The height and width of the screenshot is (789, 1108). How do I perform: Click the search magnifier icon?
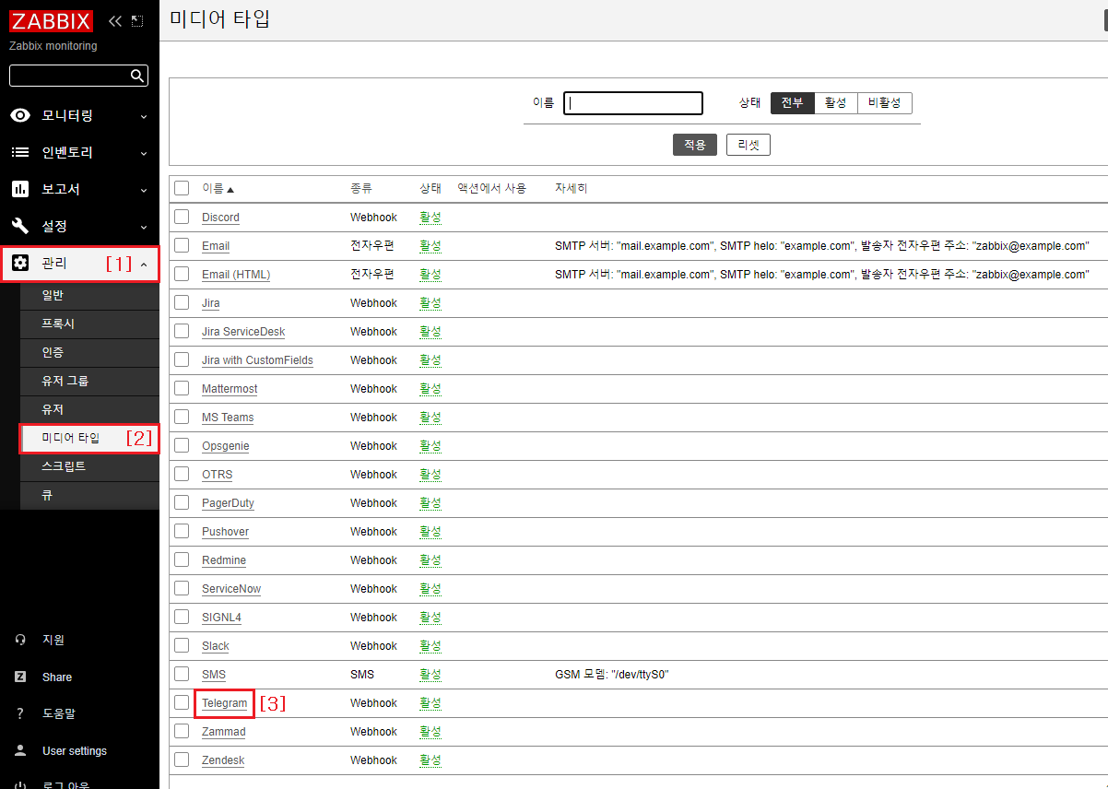137,76
